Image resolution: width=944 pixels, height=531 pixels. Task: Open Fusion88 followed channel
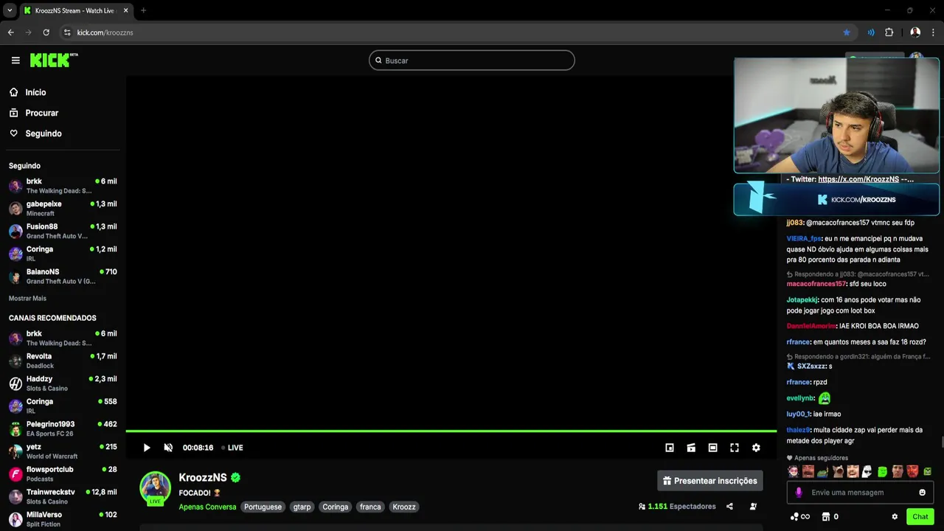63,231
